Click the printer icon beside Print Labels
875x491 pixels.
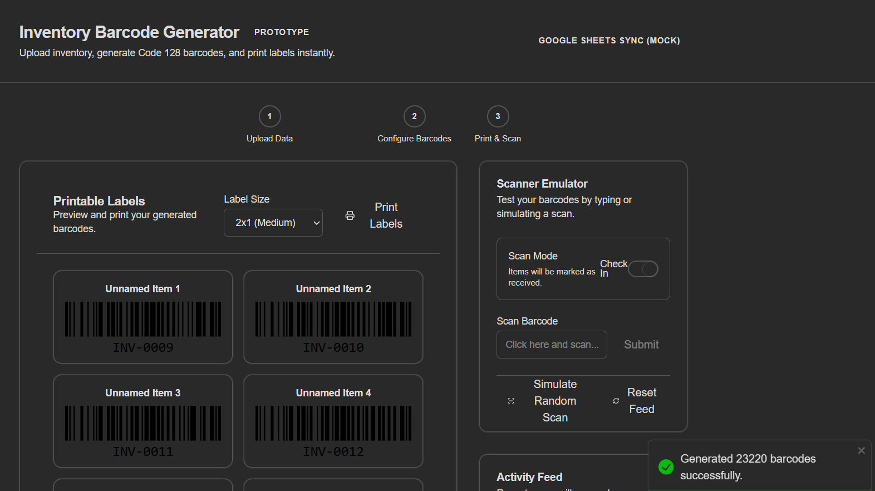350,215
